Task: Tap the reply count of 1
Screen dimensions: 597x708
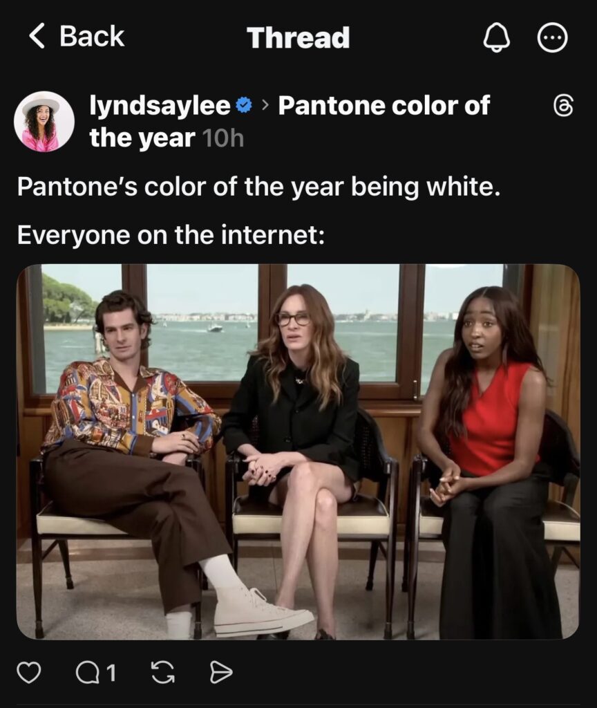Action: click(111, 673)
